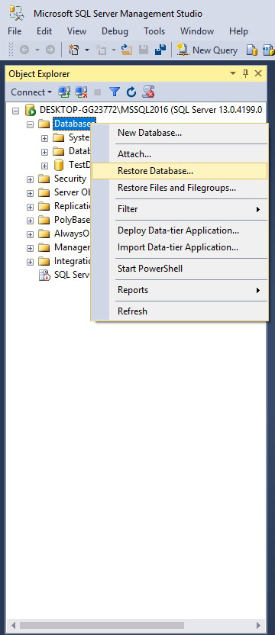
Task: Click the Security folder icon
Action: click(x=44, y=179)
